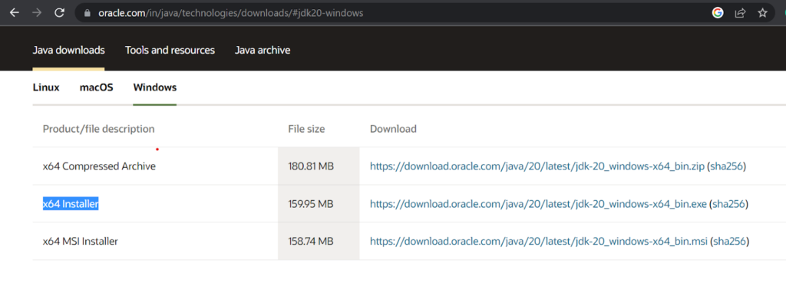Switch to the Java archive tab
Image resolution: width=786 pixels, height=283 pixels.
click(263, 50)
